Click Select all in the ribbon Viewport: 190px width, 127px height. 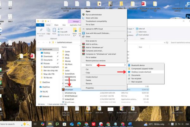(141, 29)
